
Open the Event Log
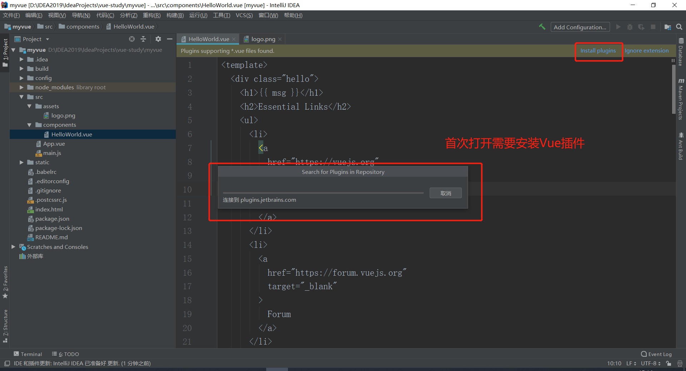(656, 354)
